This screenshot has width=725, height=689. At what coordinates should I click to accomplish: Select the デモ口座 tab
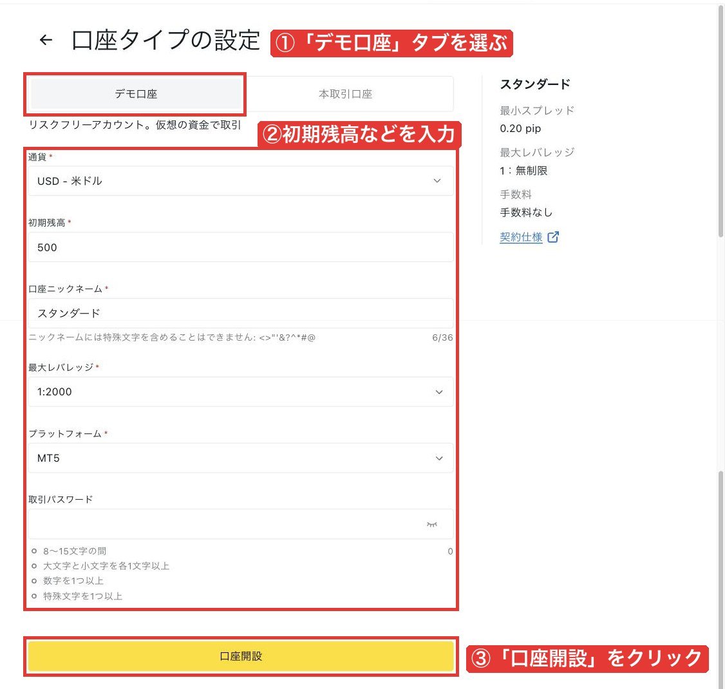click(x=136, y=94)
